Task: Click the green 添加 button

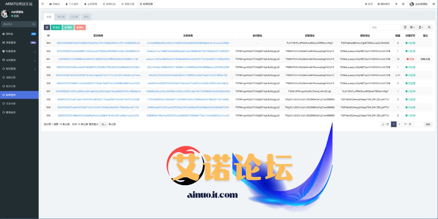Action: coord(56,27)
